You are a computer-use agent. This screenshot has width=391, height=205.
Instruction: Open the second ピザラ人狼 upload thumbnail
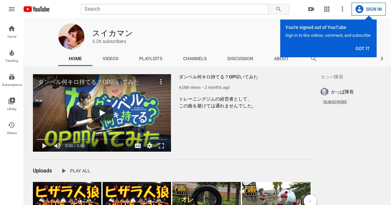pyautogui.click(x=137, y=194)
